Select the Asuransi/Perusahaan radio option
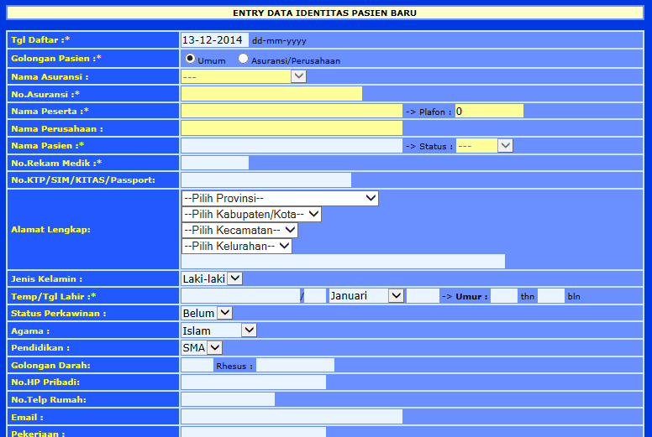This screenshot has width=652, height=437. tap(244, 59)
